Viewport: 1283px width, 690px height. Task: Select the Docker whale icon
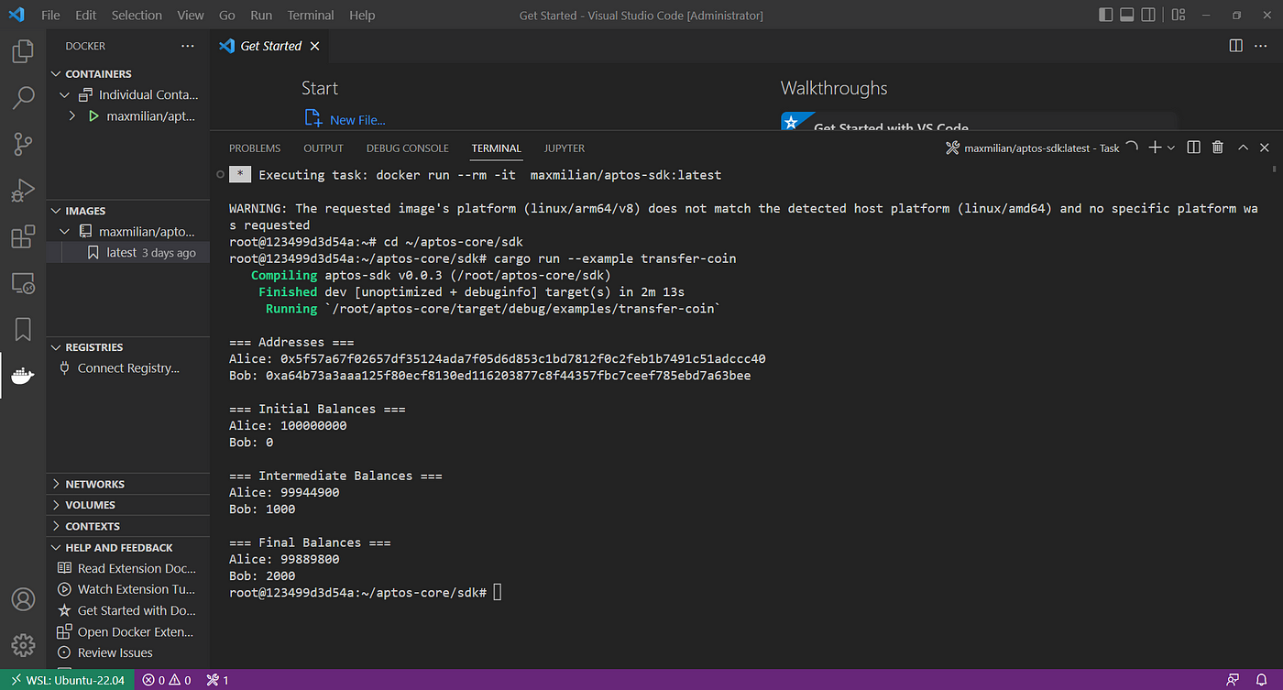[23, 376]
